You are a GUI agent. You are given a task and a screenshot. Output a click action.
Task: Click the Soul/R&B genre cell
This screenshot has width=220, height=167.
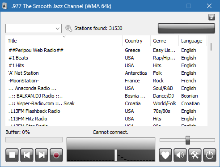pos(163,88)
